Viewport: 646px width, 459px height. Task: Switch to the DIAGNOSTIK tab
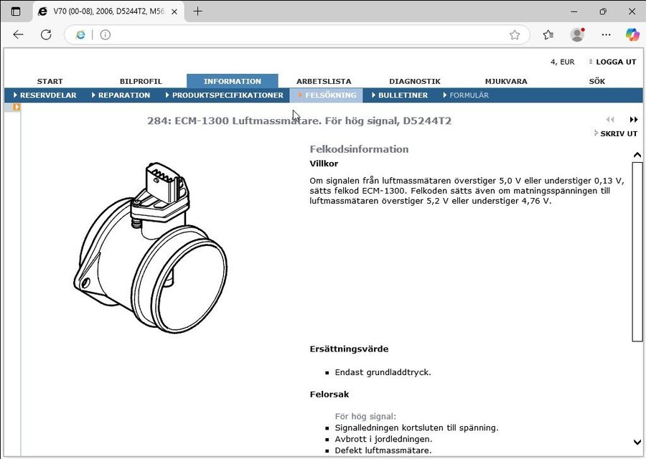tap(414, 81)
